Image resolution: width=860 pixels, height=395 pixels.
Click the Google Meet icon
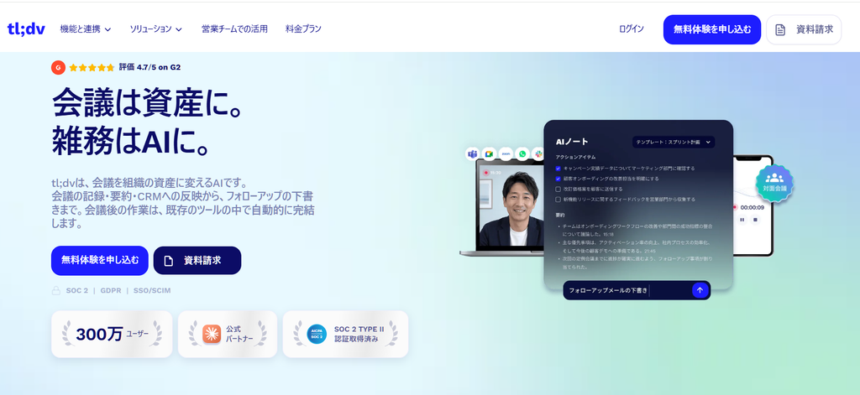pos(490,154)
